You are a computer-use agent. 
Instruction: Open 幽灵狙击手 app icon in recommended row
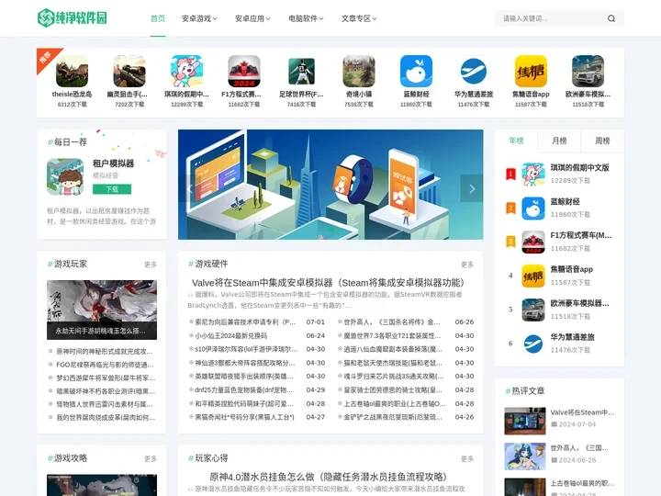129,72
